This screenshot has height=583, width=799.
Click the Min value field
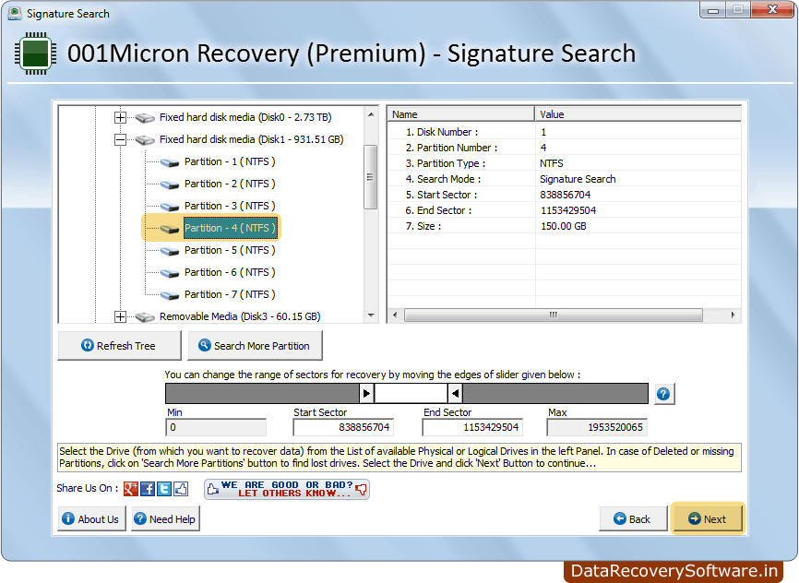tap(216, 427)
